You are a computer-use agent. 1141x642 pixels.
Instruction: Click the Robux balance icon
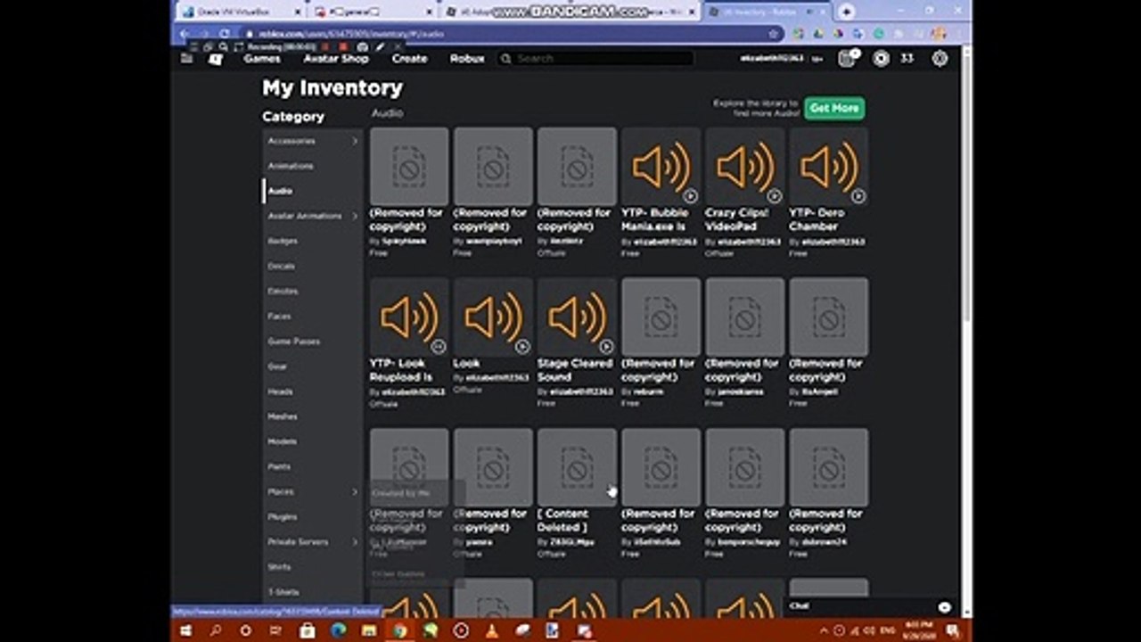click(x=881, y=59)
